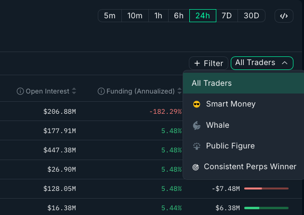The width and height of the screenshot is (304, 215).
Task: Click the Public Figure icon
Action: coord(197,146)
